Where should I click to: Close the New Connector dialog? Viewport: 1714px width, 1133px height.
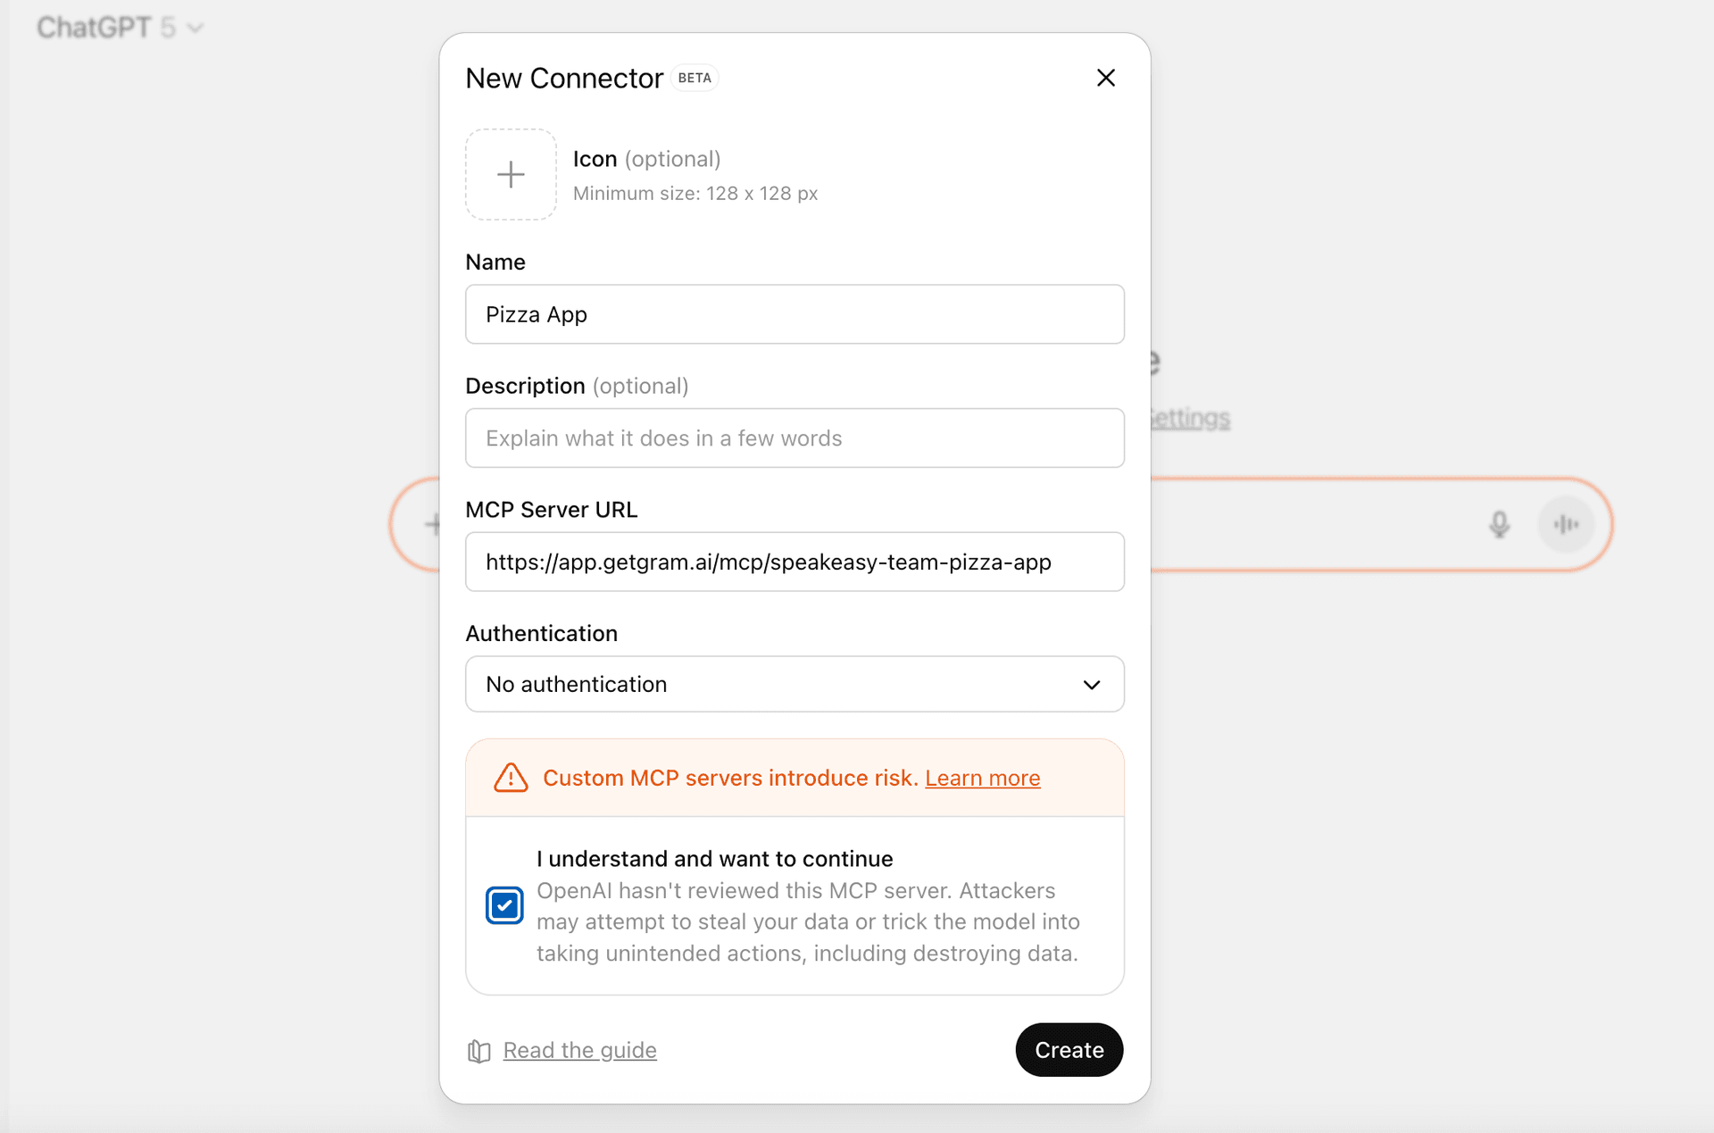pos(1105,78)
